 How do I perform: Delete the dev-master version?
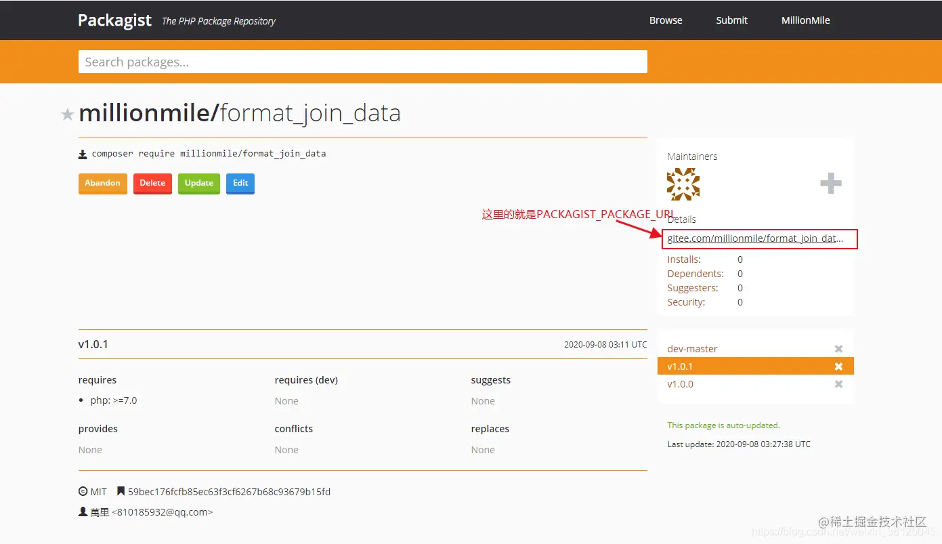click(x=838, y=349)
